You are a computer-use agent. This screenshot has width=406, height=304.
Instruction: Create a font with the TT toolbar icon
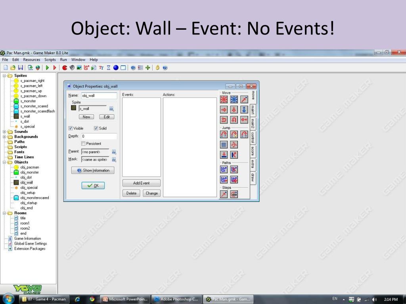[101, 68]
